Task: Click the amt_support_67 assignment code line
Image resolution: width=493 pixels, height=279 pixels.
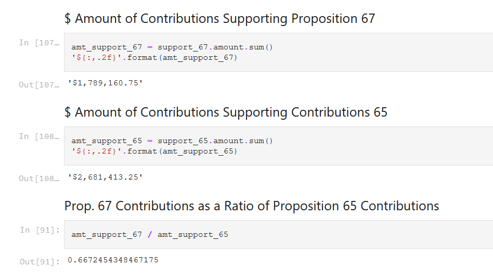Action: tap(172, 47)
